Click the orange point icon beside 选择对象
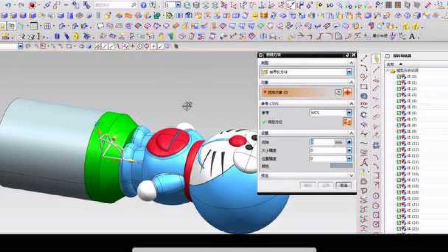 tap(347, 92)
